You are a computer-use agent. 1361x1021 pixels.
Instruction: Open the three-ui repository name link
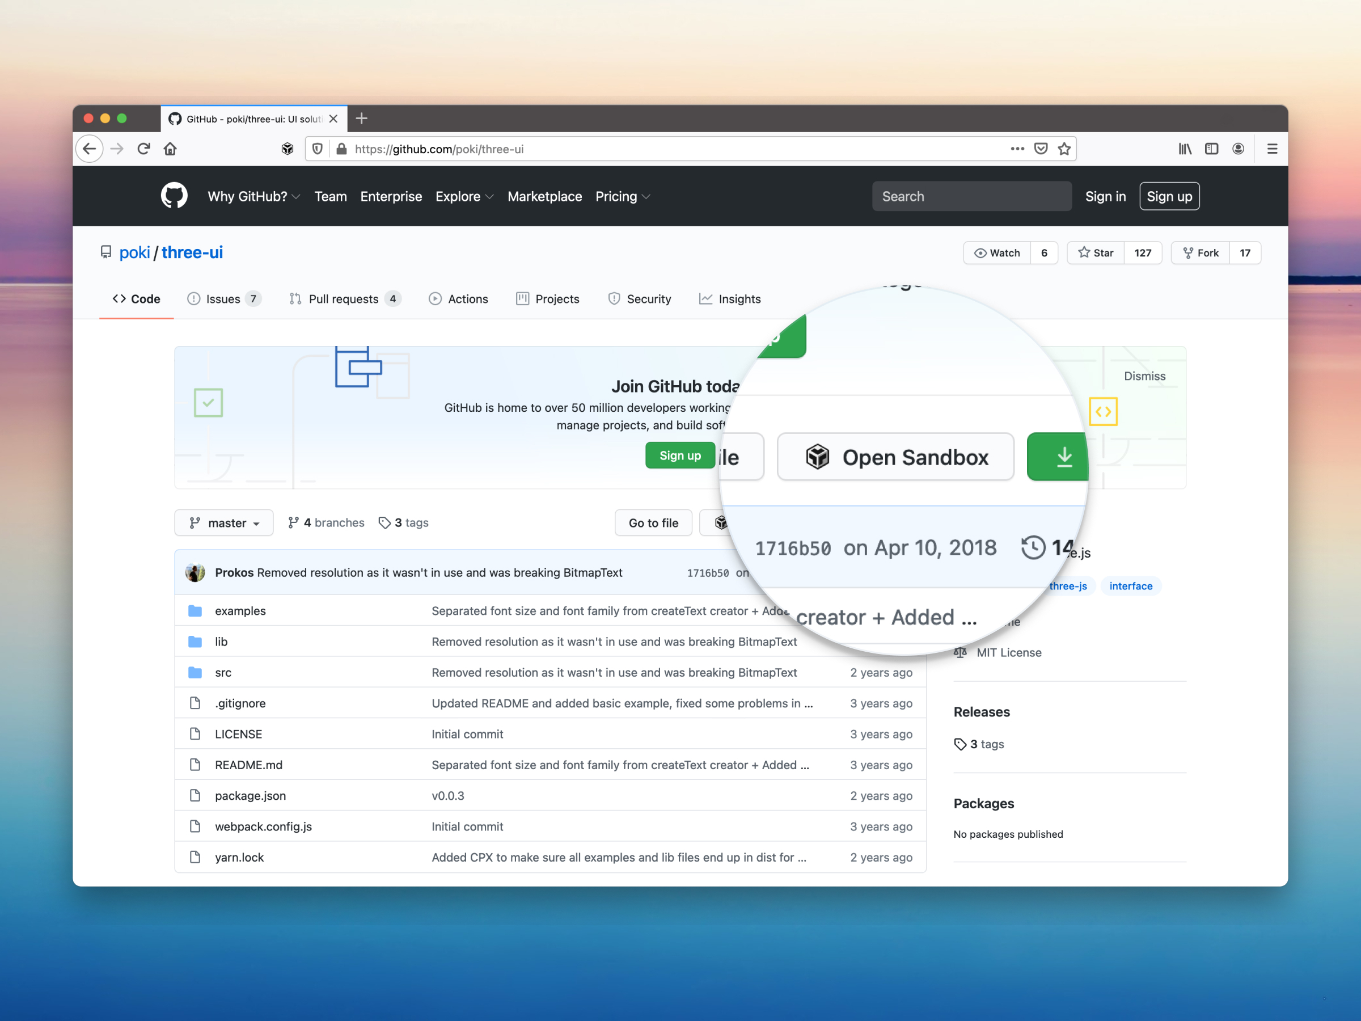(x=192, y=252)
